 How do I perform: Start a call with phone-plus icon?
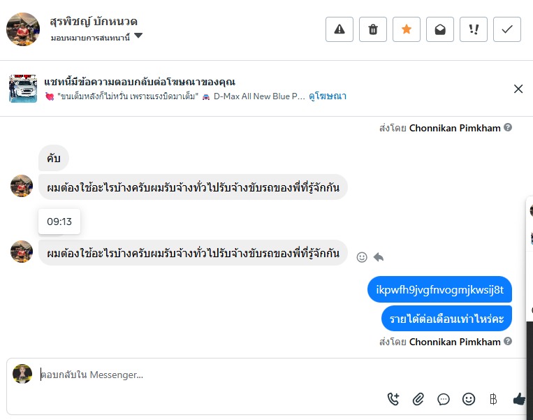[393, 399]
